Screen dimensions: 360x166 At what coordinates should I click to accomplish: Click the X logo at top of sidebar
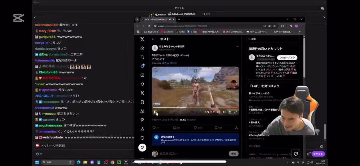(x=142, y=39)
